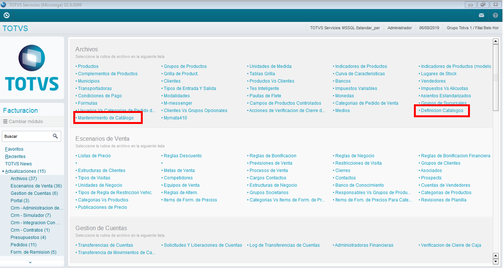Open the mail envelope icon

(481, 15)
